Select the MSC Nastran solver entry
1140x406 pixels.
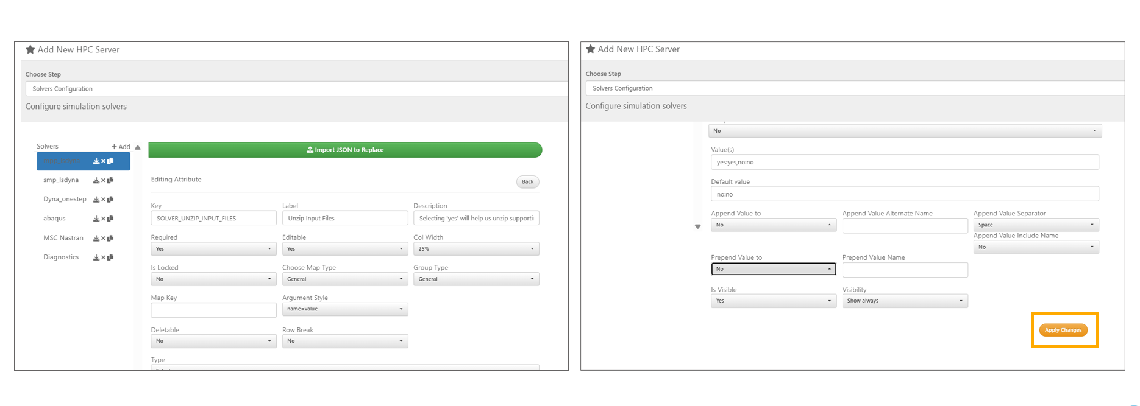[63, 238]
